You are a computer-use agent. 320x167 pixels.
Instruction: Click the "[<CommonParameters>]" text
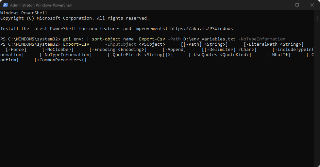pyautogui.click(x=60, y=60)
